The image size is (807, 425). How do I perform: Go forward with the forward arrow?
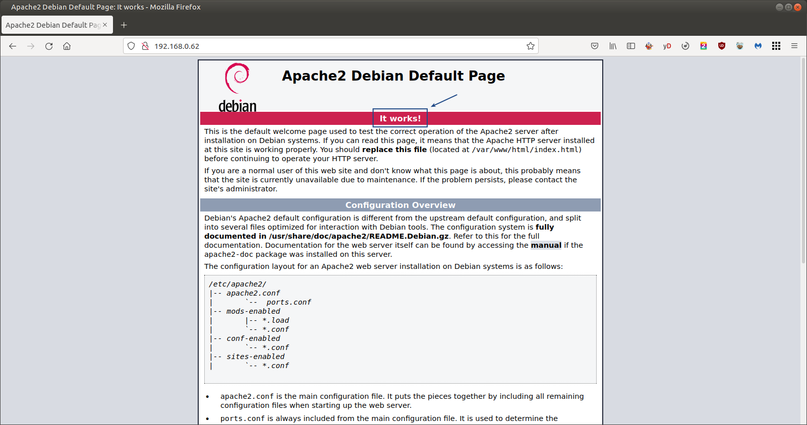pyautogui.click(x=31, y=46)
